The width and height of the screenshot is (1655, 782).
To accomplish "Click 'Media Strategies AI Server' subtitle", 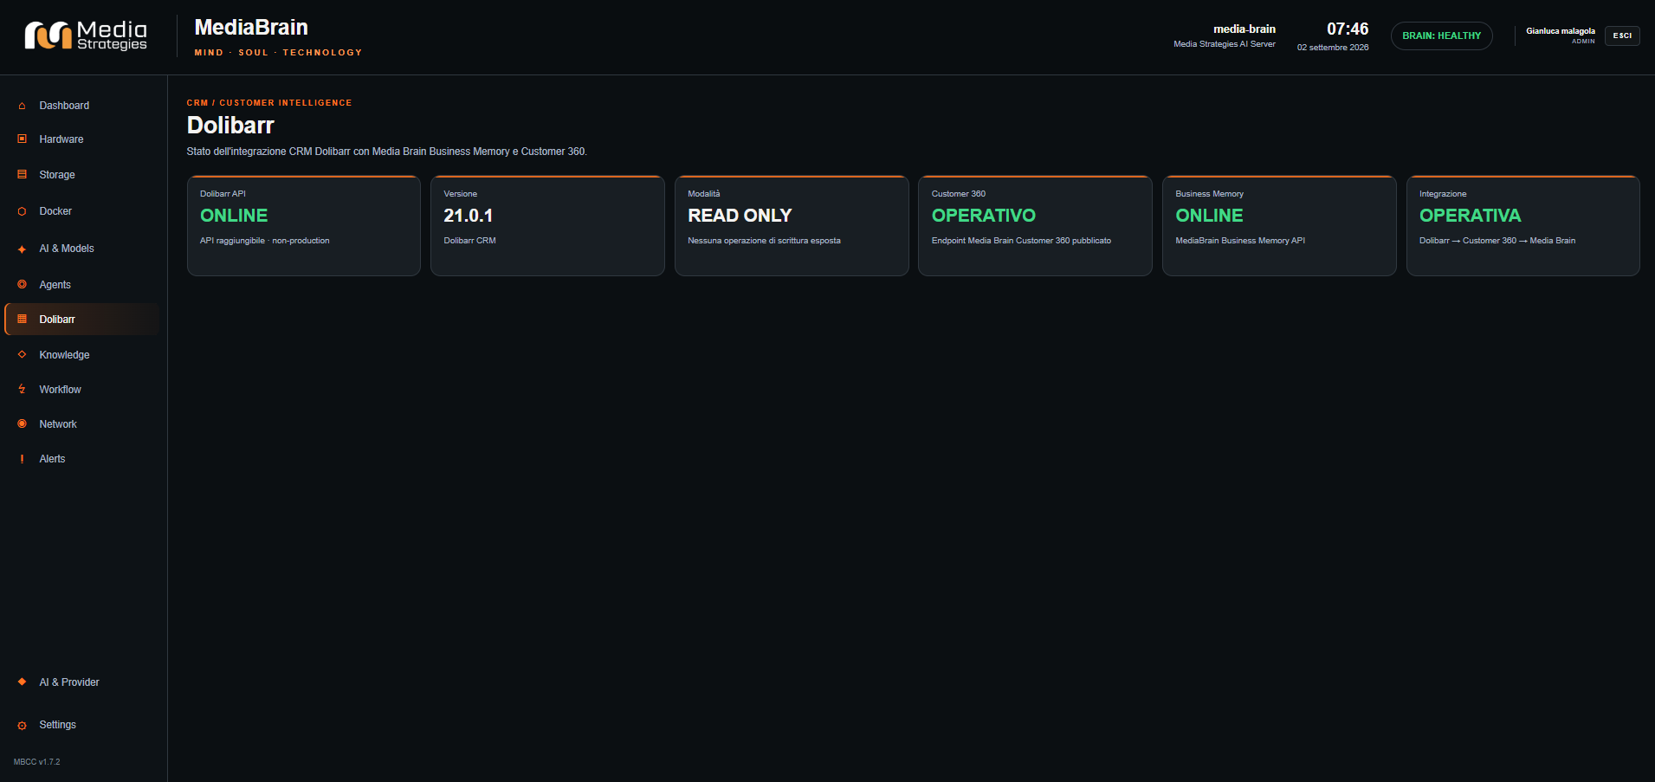I will pyautogui.click(x=1225, y=44).
